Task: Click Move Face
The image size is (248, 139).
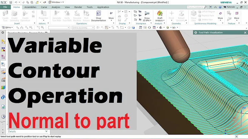Action: click(x=194, y=16)
